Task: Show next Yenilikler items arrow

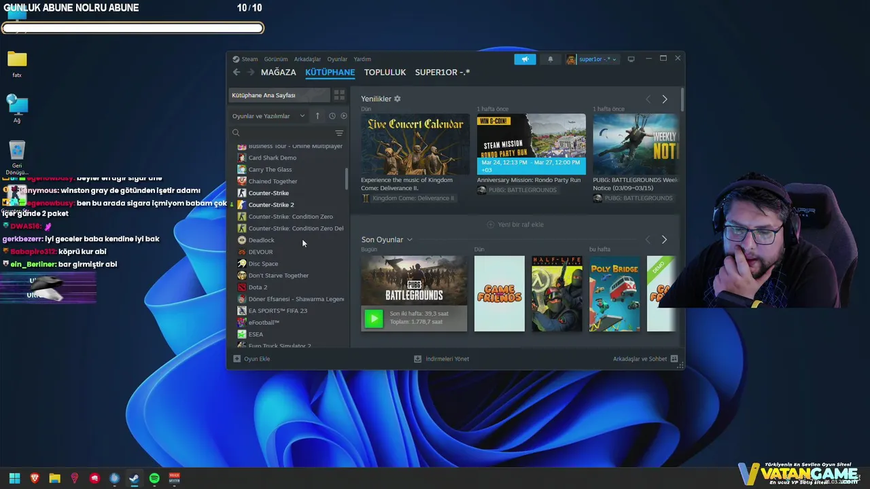Action: [x=664, y=99]
